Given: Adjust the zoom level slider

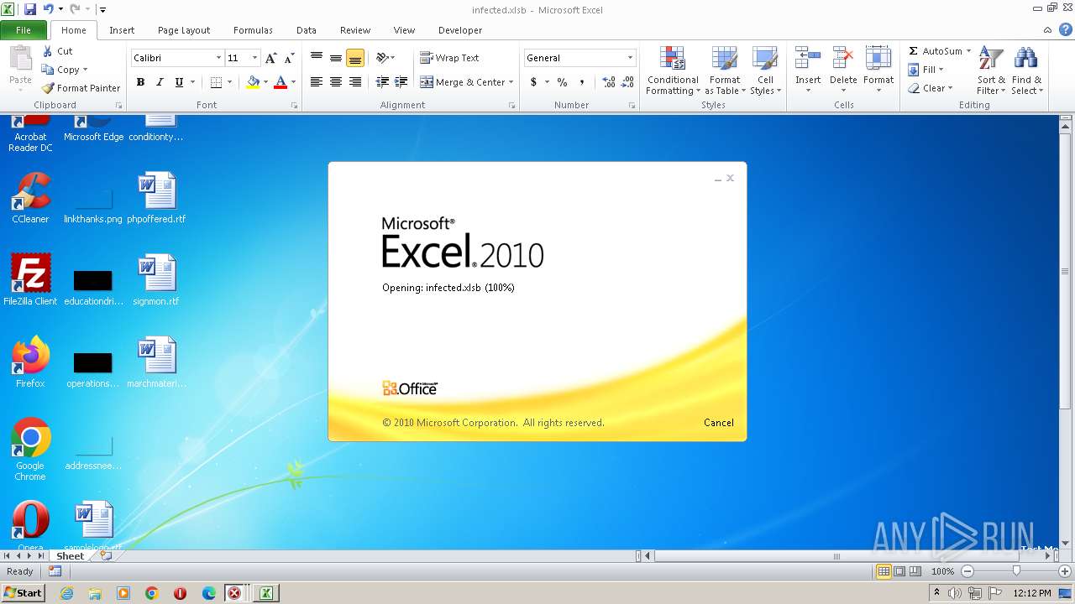Looking at the screenshot, I should [1016, 571].
